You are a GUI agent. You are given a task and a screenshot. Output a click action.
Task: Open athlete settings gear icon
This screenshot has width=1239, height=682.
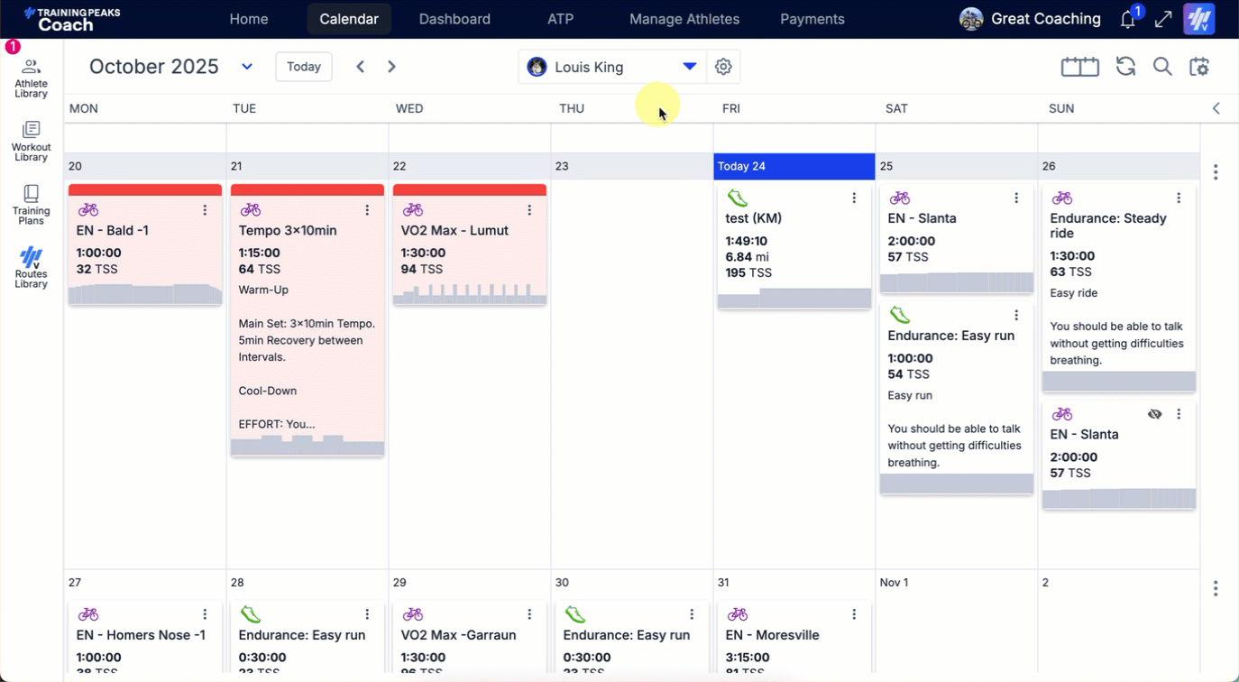tap(723, 67)
